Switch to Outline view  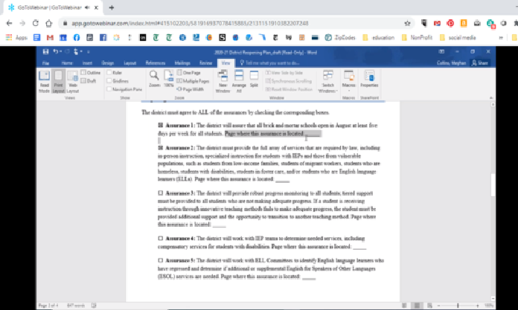(x=91, y=73)
